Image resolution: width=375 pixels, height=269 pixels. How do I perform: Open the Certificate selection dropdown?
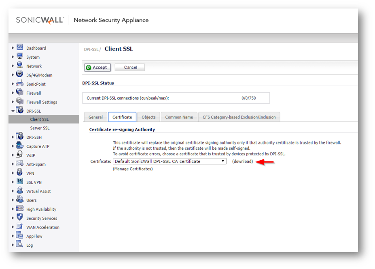[169, 161]
